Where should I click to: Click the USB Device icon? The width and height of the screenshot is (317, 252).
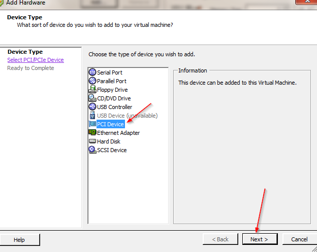tap(92, 115)
